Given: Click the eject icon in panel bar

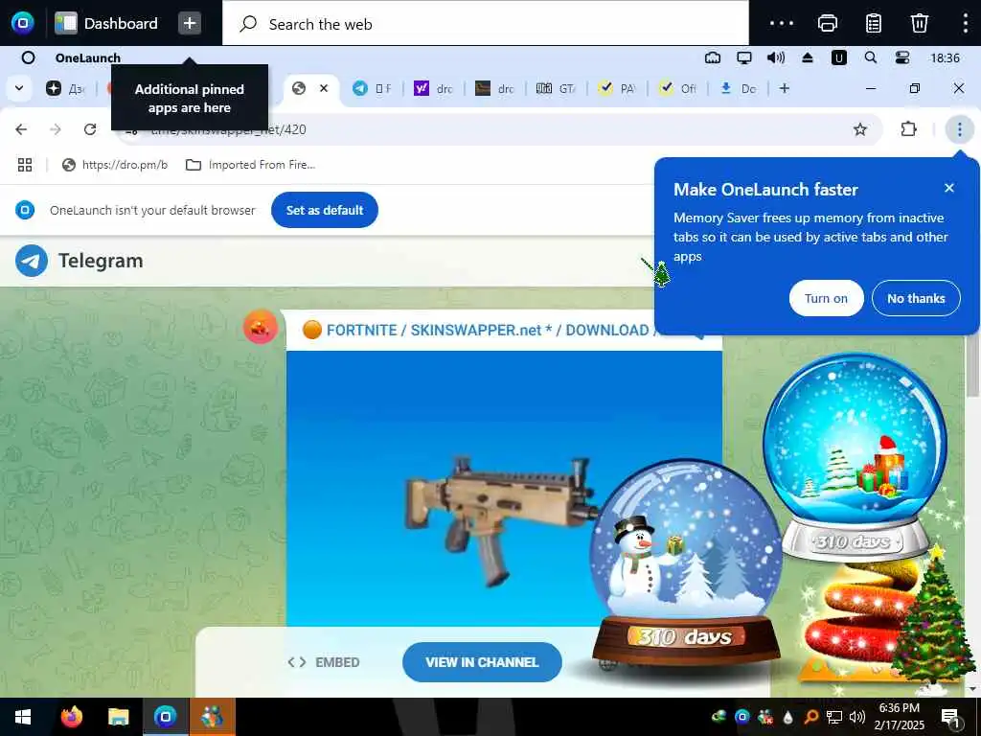Looking at the screenshot, I should pyautogui.click(x=807, y=57).
